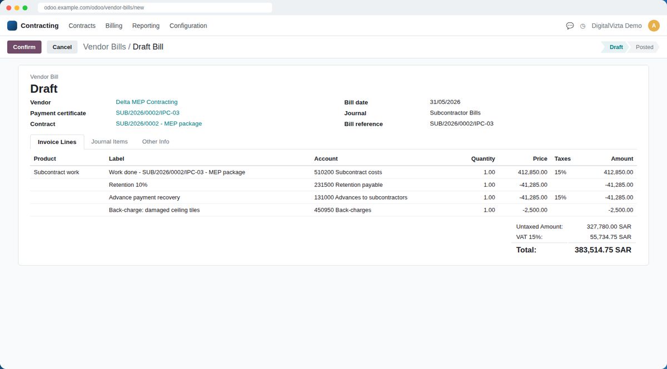Click the Retention 10% quantity 1.00

(489, 185)
